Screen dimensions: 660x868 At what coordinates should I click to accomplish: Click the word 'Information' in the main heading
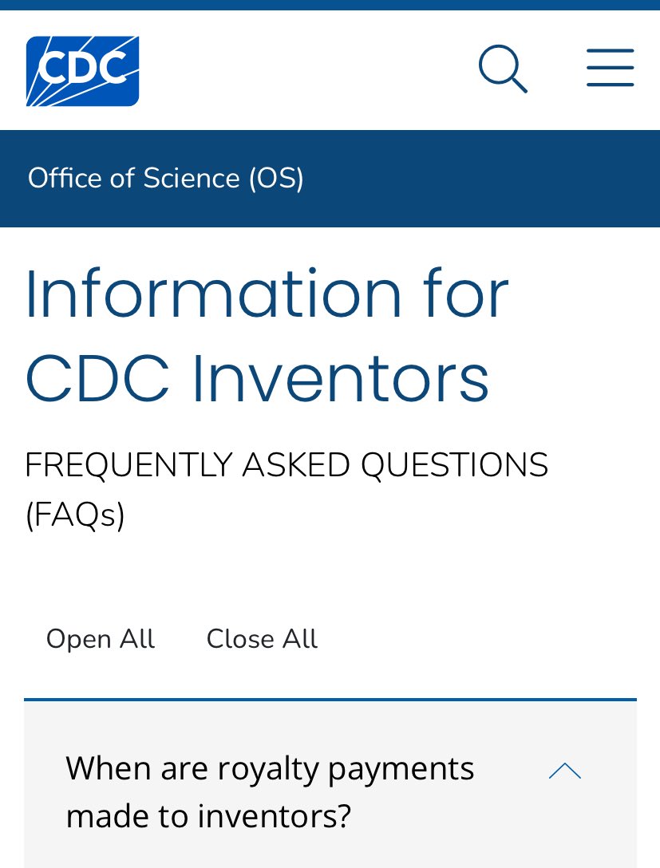coord(213,294)
